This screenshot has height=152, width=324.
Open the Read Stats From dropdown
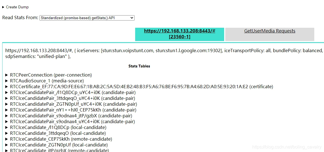pyautogui.click(x=87, y=18)
